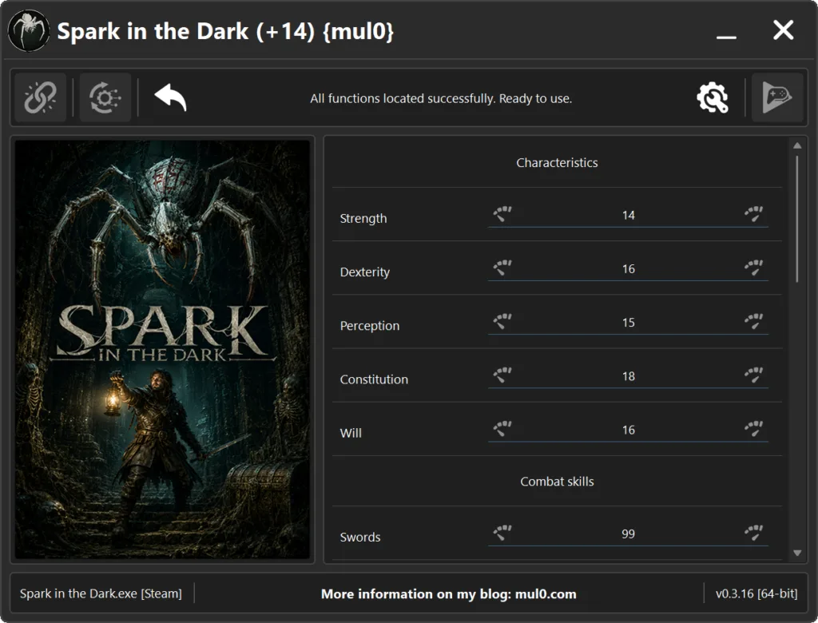
Task: Click the attach-to-game link icon
Action: tap(40, 97)
